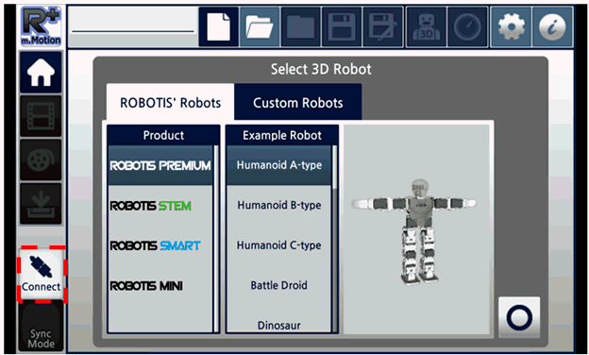Screen dimensions: 589x355
Task: Select Humanoid C-type example
Action: pos(279,245)
